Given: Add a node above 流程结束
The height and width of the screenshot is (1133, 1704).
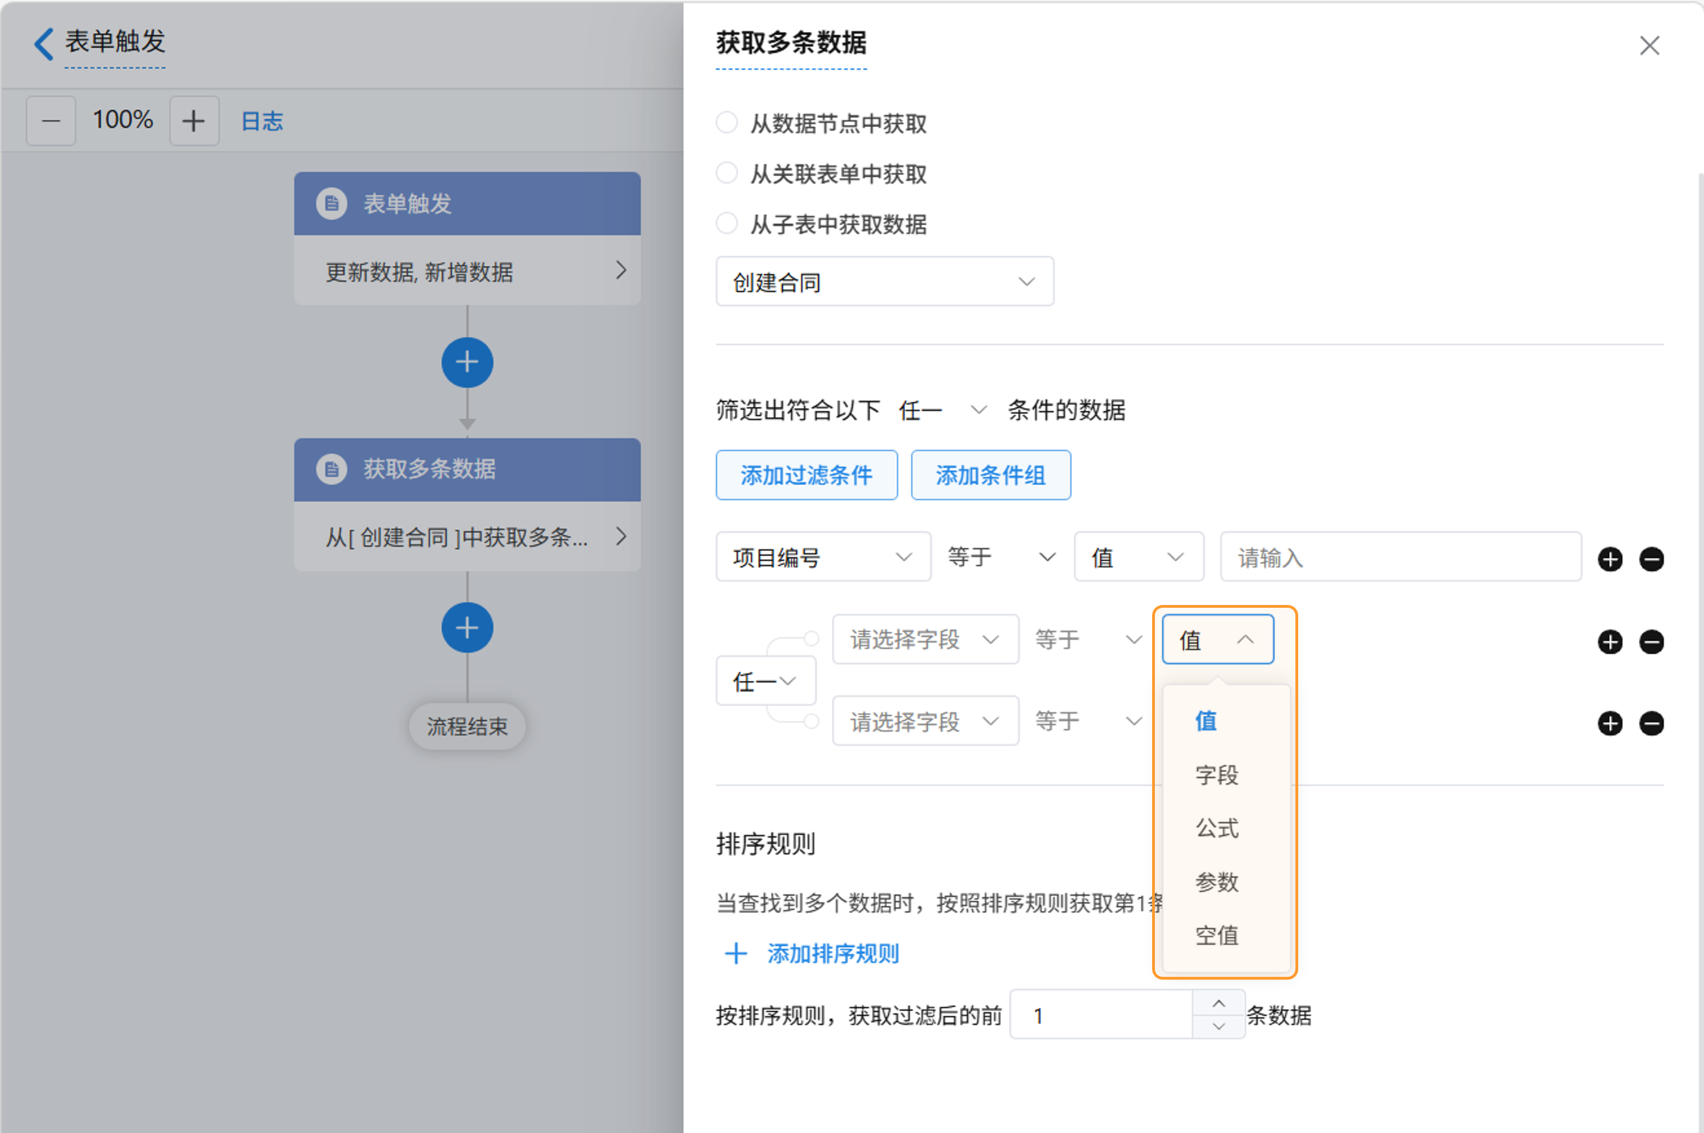Looking at the screenshot, I should pyautogui.click(x=467, y=627).
